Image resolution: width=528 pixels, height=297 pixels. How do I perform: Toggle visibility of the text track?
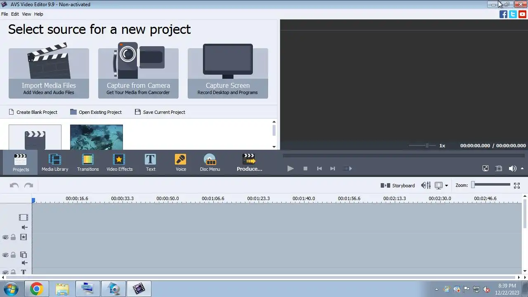pyautogui.click(x=5, y=272)
